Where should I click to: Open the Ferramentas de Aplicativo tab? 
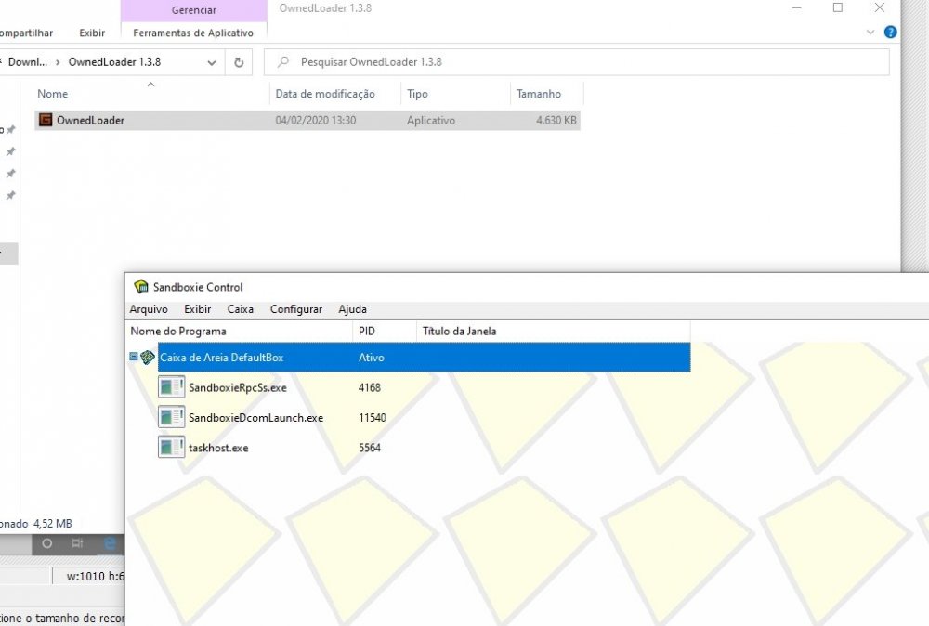[193, 33]
